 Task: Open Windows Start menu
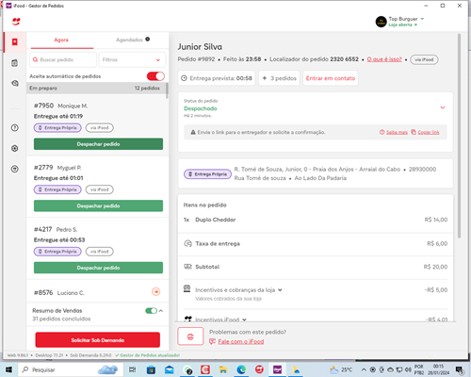coord(8,369)
